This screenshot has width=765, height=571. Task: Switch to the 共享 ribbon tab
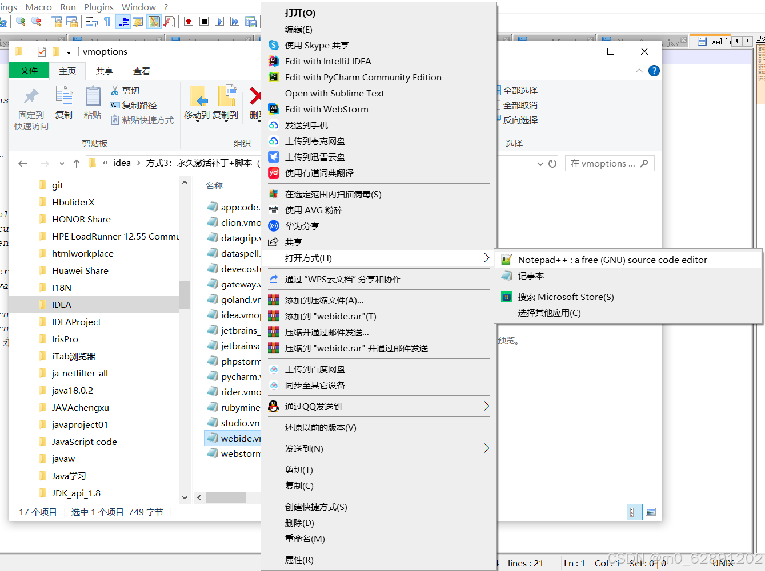[x=105, y=71]
